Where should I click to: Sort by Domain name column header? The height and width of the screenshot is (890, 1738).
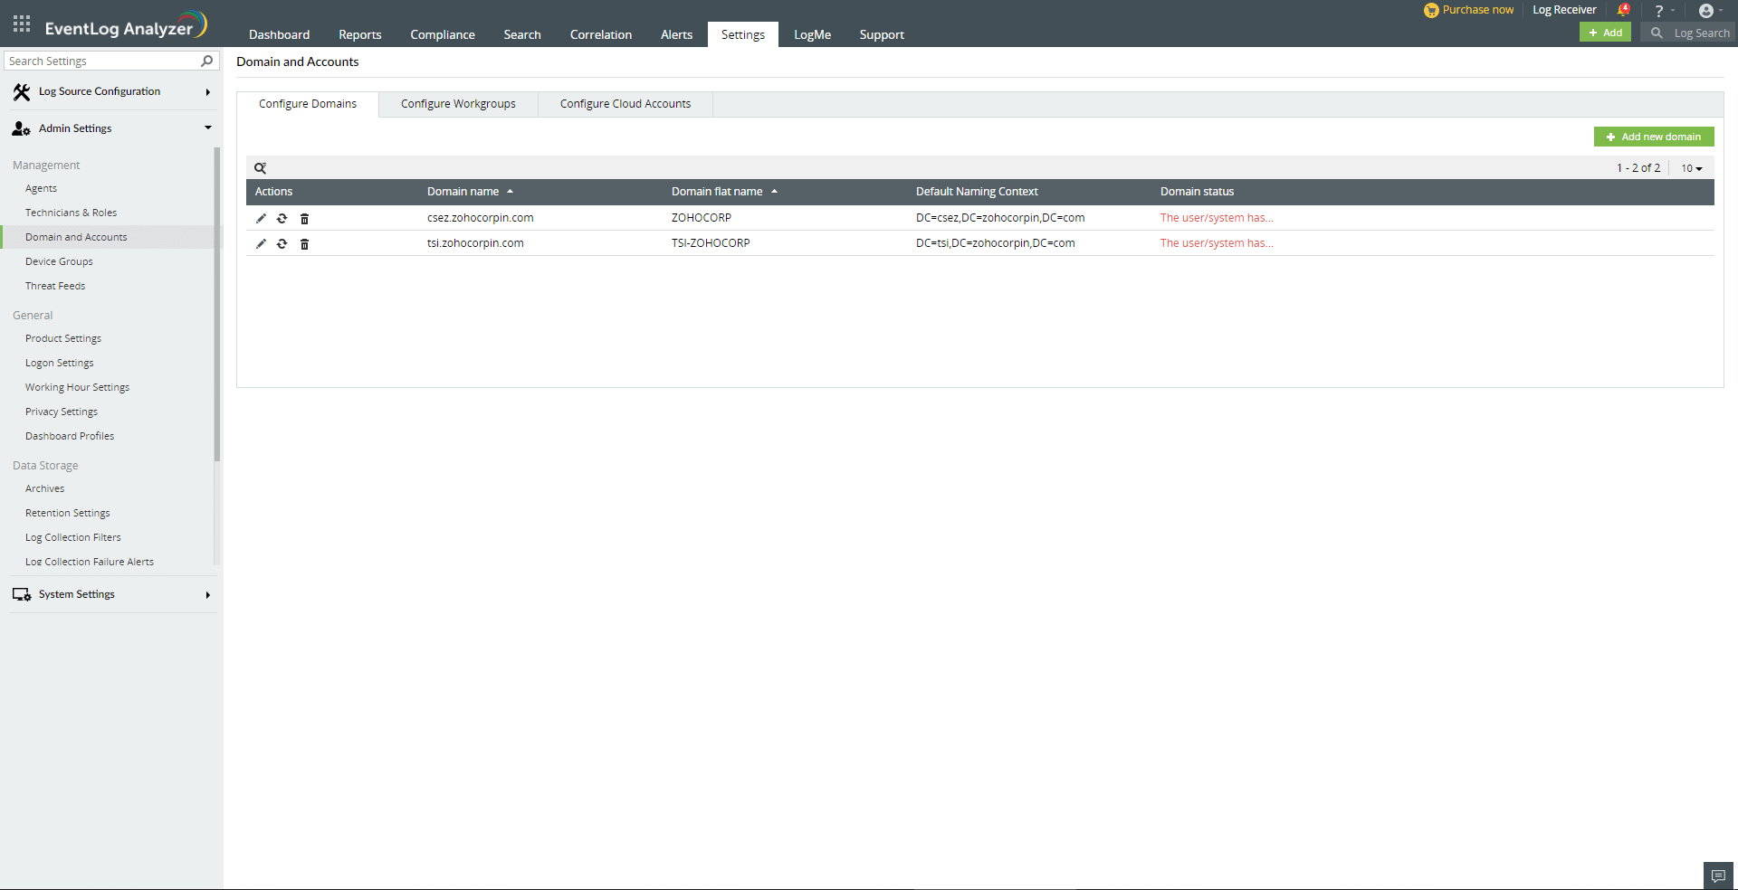pos(463,192)
